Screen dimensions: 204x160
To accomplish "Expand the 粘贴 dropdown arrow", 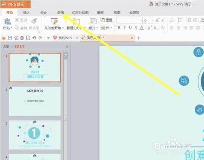I will tap(11, 28).
